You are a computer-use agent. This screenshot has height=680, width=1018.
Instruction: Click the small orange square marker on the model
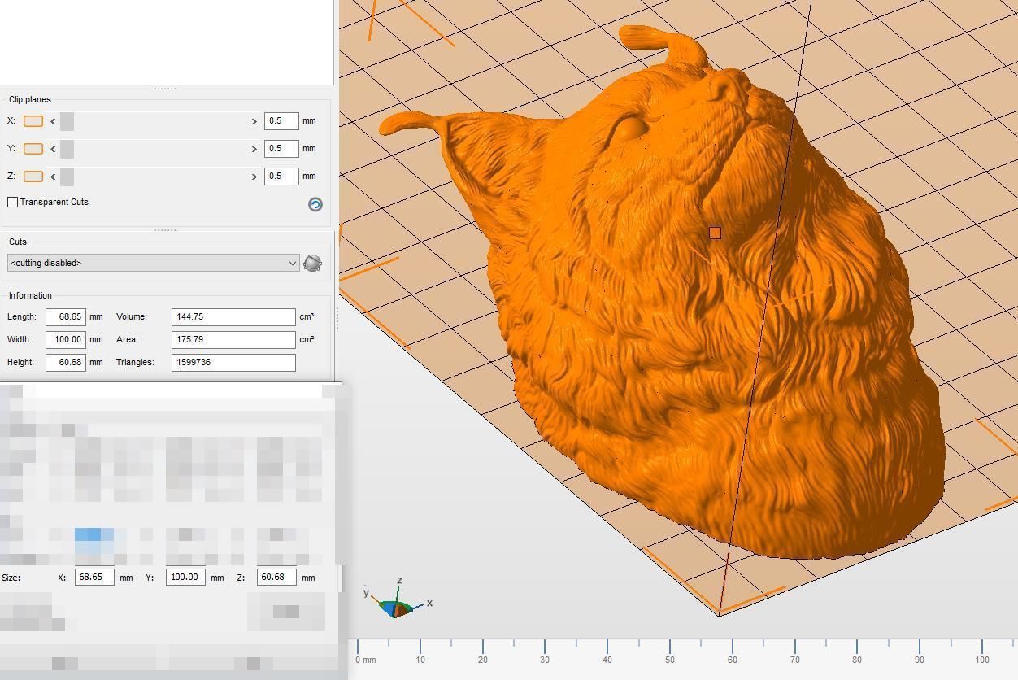pyautogui.click(x=715, y=233)
